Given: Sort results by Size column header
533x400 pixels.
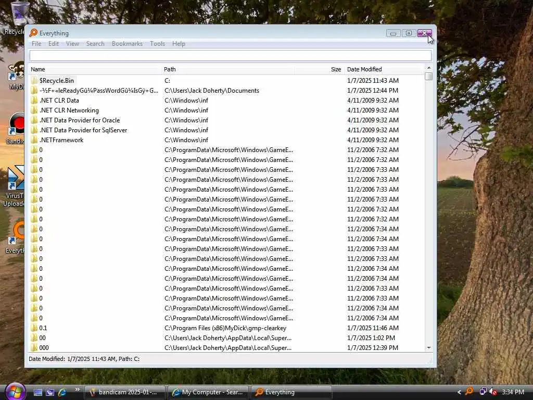Looking at the screenshot, I should [319, 69].
